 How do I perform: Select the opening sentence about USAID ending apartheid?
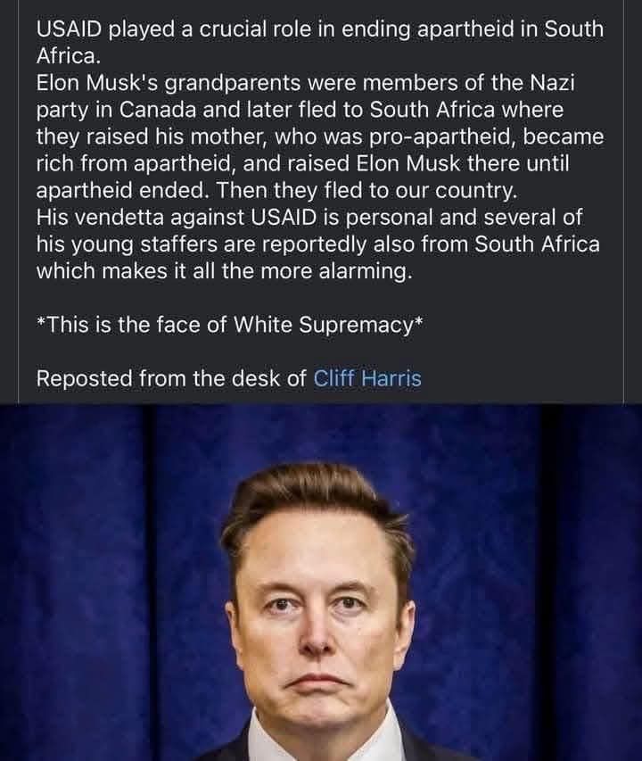(320, 42)
